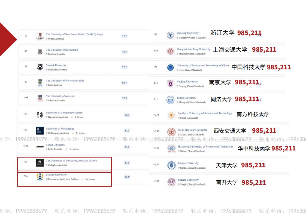Open The University of Newcastle, Australia link
Viewport: 306px width, 216px height.
[71, 161]
